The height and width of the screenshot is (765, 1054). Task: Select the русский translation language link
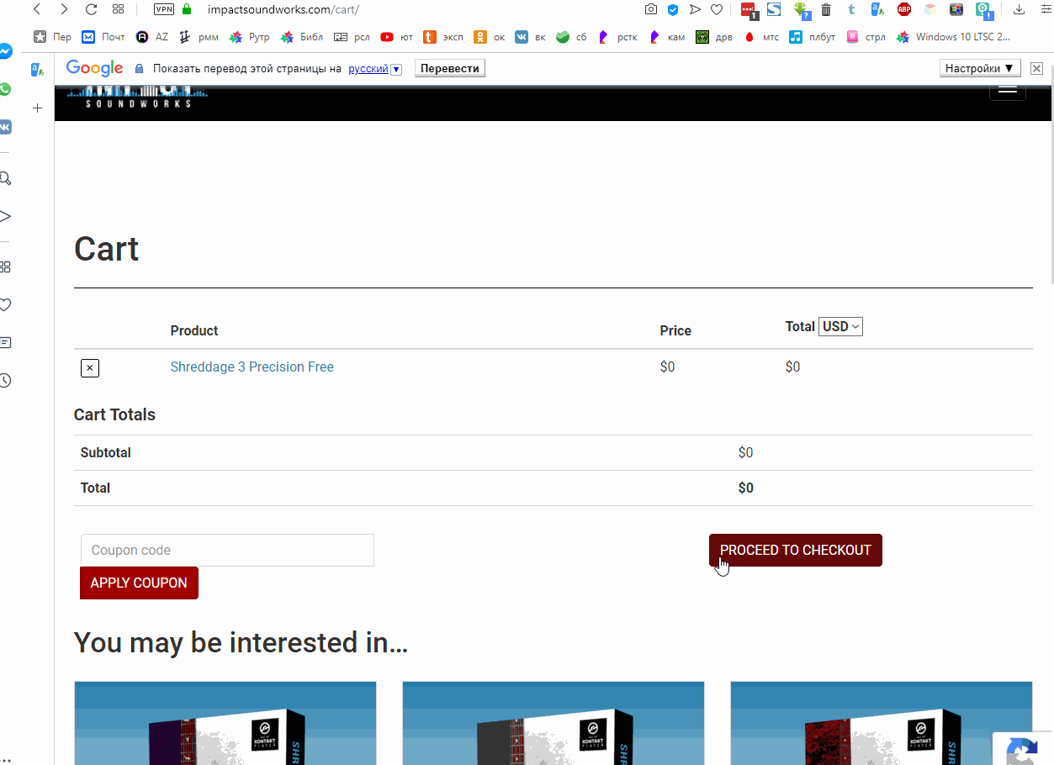coord(368,68)
